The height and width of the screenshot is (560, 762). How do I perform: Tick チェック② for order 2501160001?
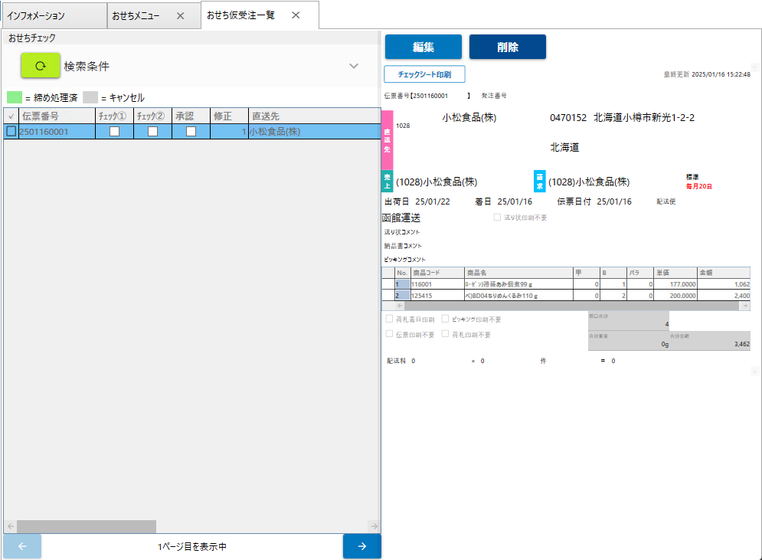tap(152, 131)
